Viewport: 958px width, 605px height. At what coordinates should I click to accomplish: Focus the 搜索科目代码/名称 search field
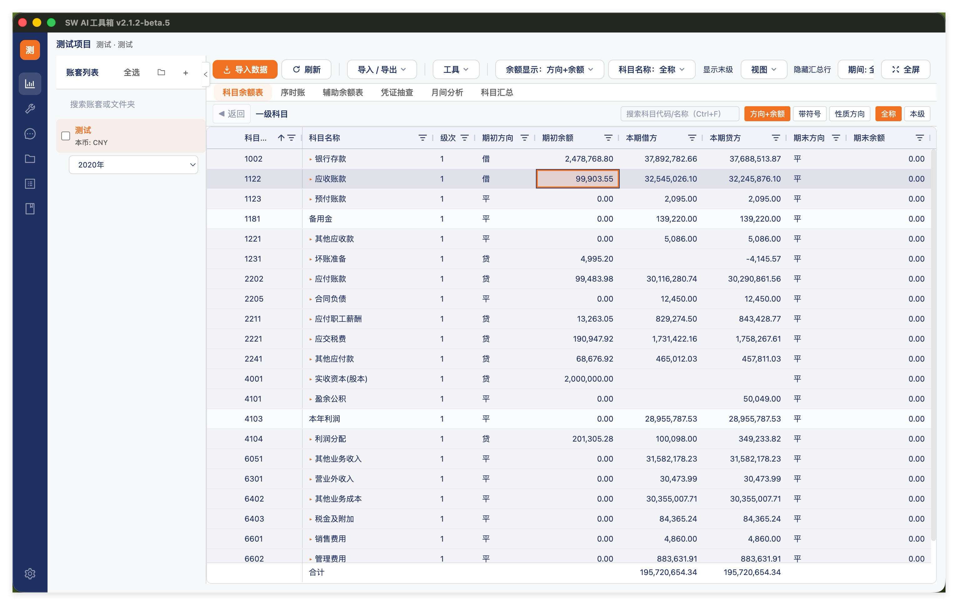679,114
